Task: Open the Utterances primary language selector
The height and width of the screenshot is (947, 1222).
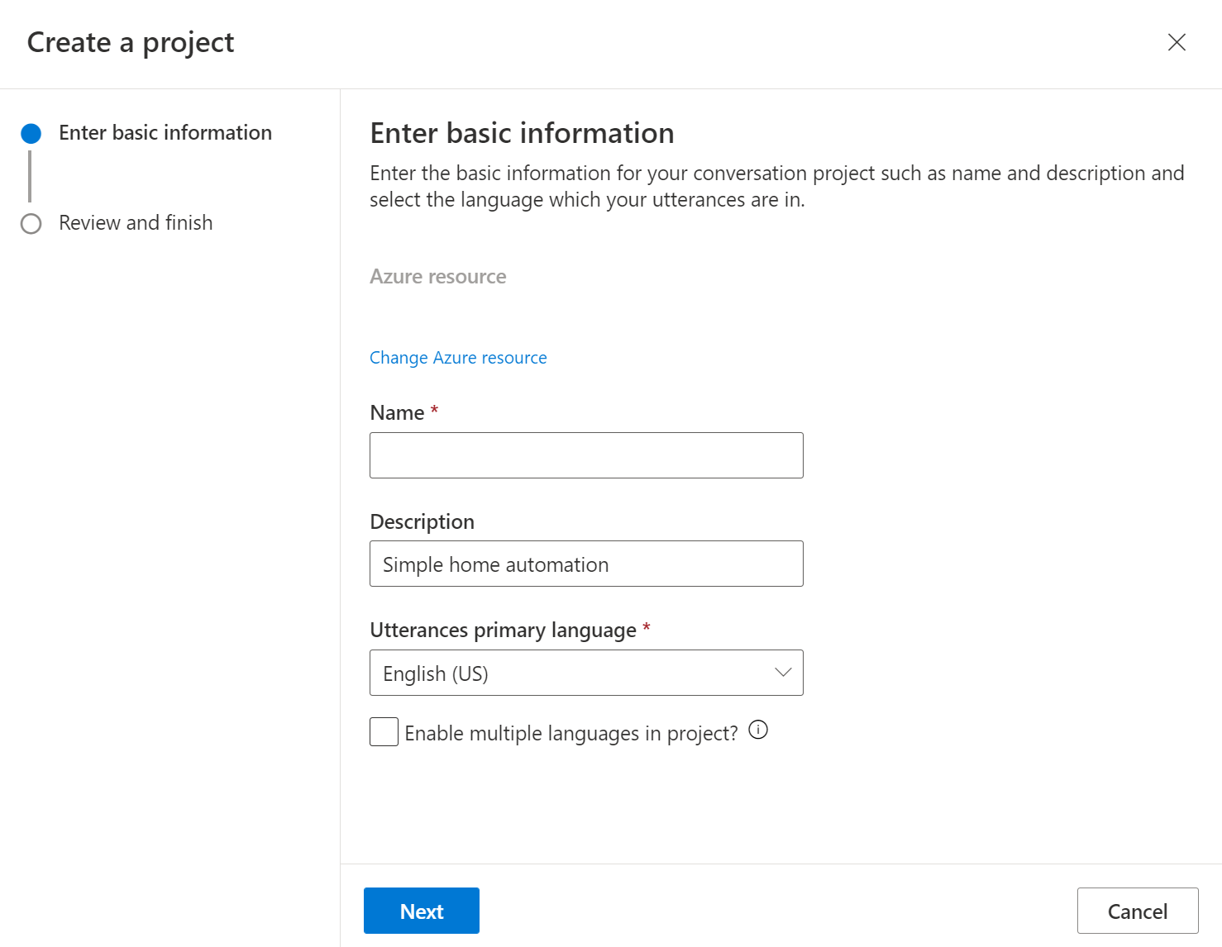Action: pyautogui.click(x=586, y=673)
